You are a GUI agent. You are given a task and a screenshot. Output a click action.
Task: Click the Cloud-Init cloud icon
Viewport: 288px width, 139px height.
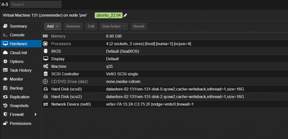(5, 53)
